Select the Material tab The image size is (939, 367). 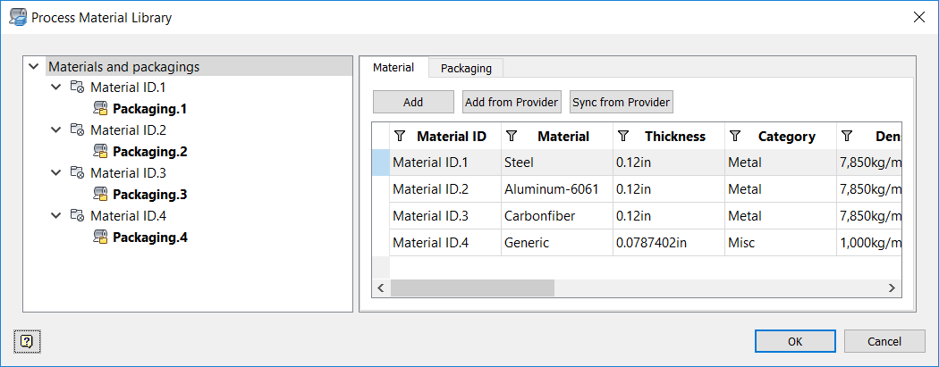coord(393,67)
